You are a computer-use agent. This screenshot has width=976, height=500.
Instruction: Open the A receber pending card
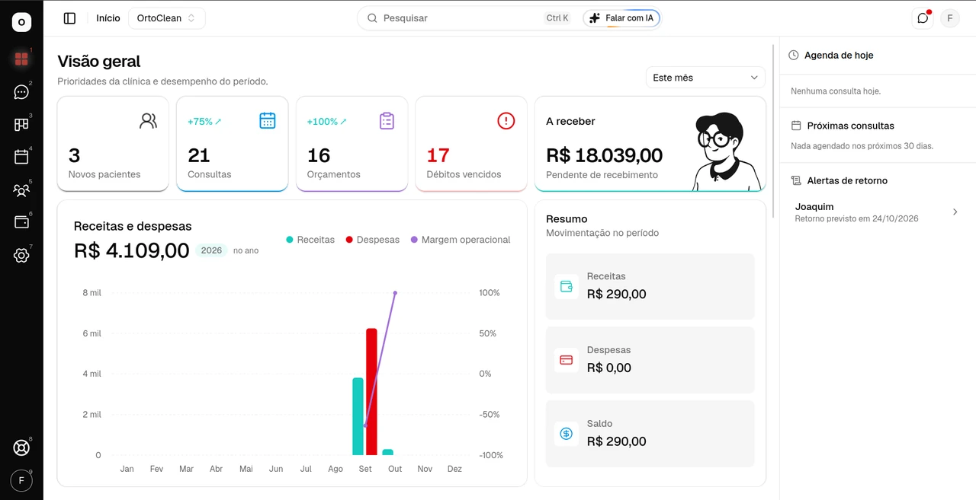pos(650,144)
